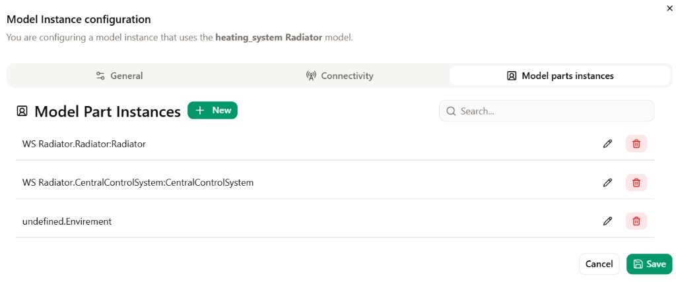Save the model instance configuration
676x282 pixels.
650,264
